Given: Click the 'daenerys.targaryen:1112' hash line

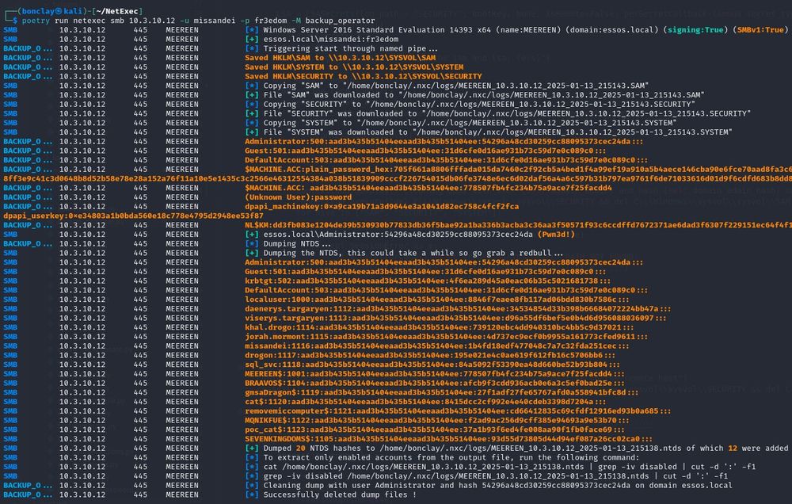Looking at the screenshot, I should (458, 309).
